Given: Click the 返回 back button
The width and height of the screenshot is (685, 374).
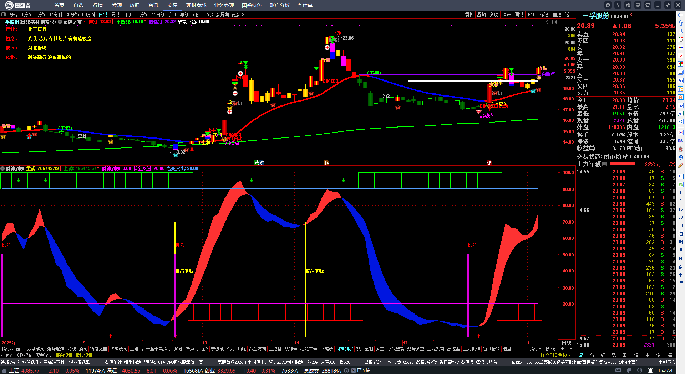Looking at the screenshot, I should coord(569,15).
